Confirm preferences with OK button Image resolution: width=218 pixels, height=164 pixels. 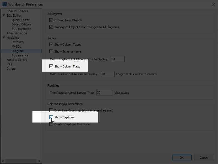point(182,157)
